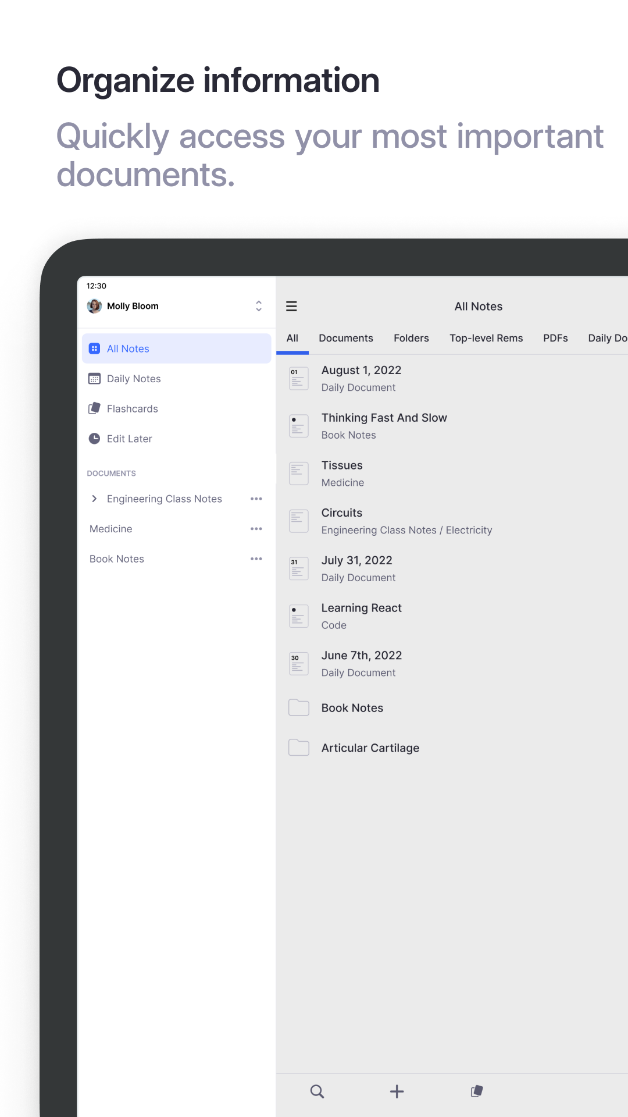Tap the plus add-note icon
The image size is (628, 1117).
pos(397,1091)
